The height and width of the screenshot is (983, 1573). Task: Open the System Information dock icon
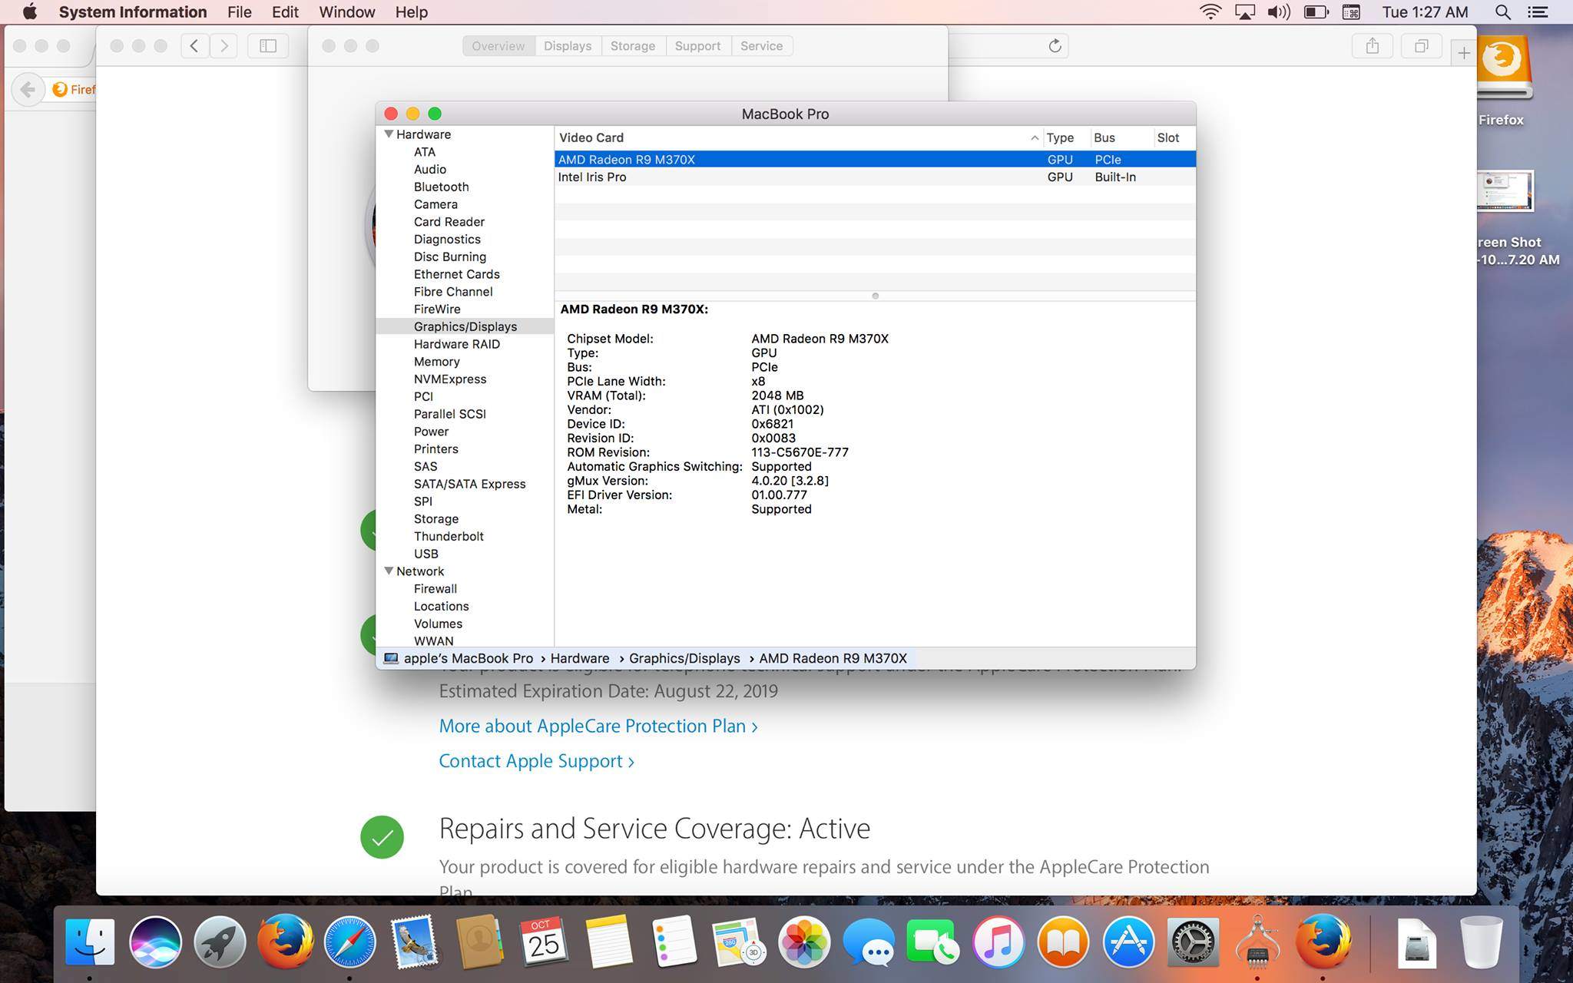1257,942
